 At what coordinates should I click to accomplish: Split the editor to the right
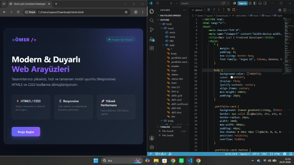pyautogui.click(x=285, y=10)
